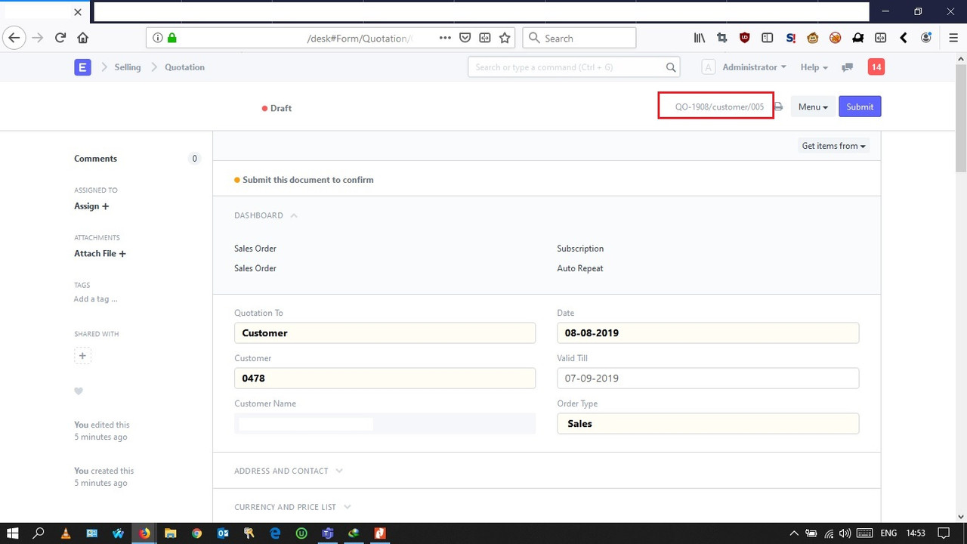Viewport: 967px width, 544px height.
Task: Click the search magnifier in command bar
Action: [671, 67]
